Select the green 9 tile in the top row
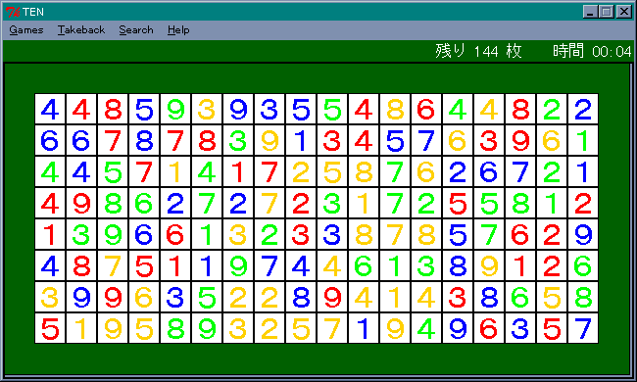 coord(175,109)
